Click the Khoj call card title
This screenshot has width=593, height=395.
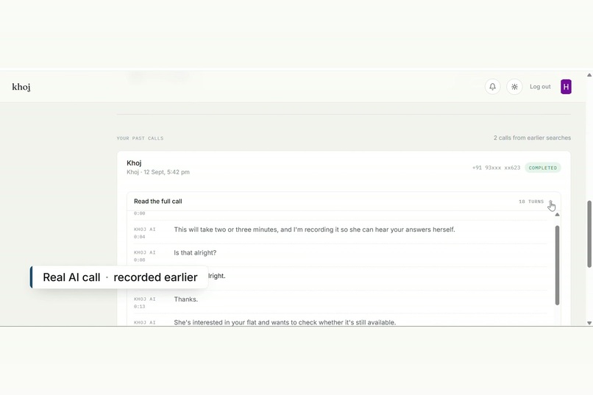134,163
